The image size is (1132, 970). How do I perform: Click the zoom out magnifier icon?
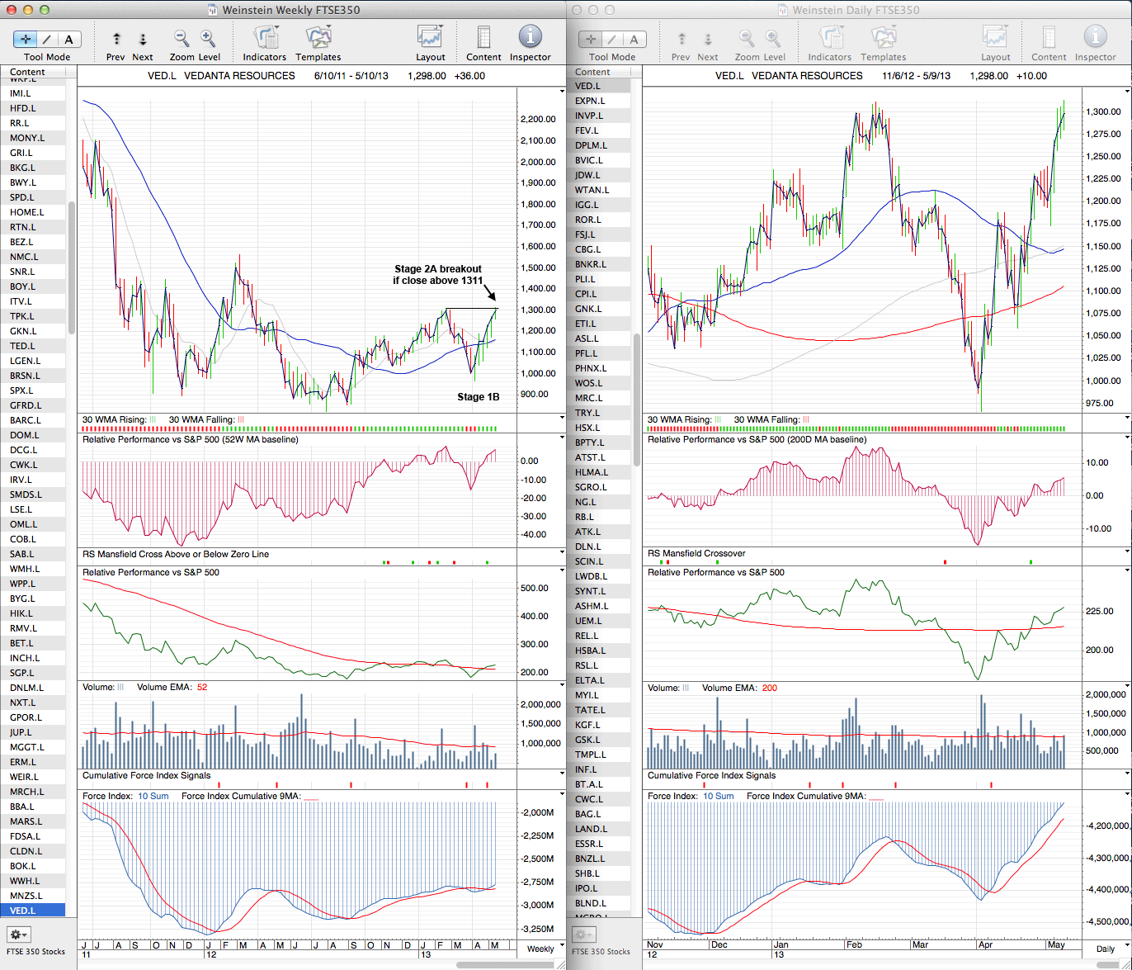click(x=182, y=38)
